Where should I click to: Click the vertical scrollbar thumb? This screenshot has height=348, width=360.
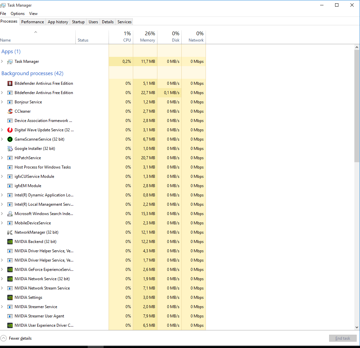[357, 106]
